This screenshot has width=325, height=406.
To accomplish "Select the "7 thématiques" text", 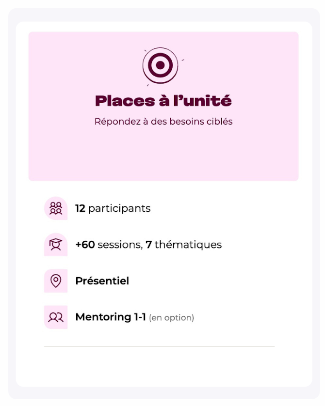I will [184, 245].
